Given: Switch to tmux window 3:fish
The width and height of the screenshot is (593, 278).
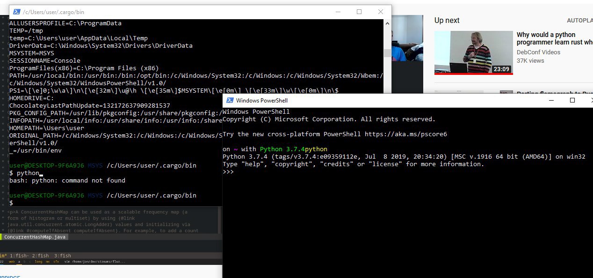Looking at the screenshot, I should click(63, 256).
